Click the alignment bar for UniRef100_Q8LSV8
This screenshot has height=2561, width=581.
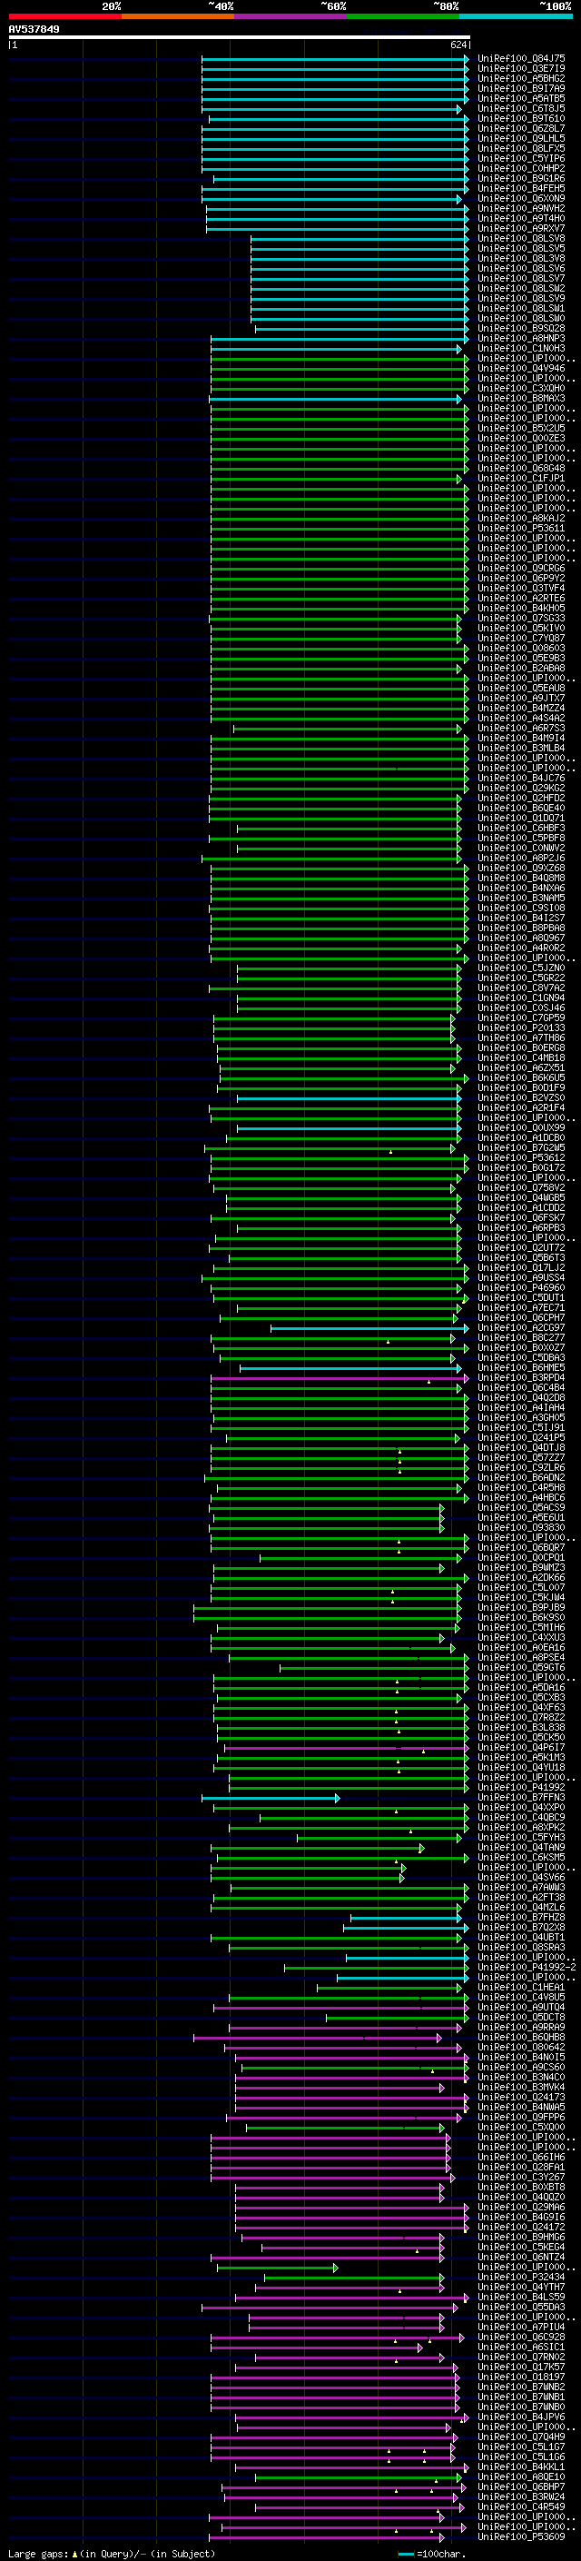[359, 239]
